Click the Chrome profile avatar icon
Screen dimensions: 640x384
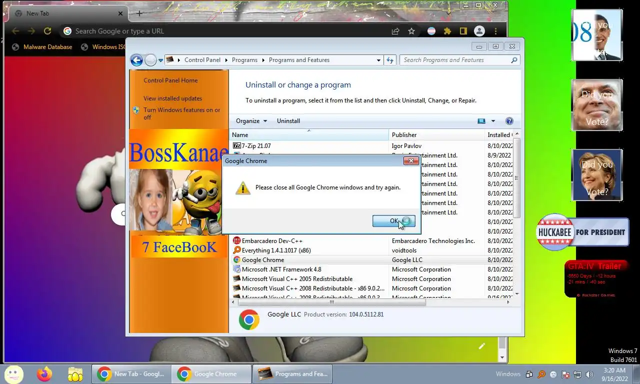[x=479, y=31]
